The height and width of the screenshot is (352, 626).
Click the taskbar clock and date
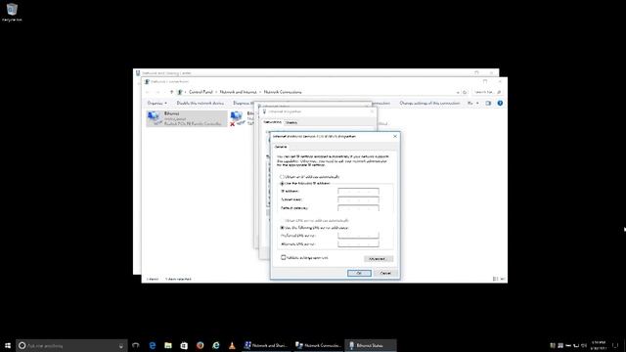(599, 345)
